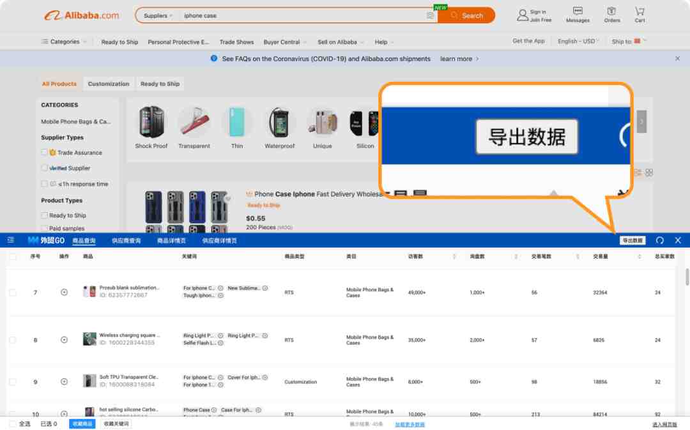Click the orange Search button
Viewport: 690px width, 430px height.
click(466, 15)
